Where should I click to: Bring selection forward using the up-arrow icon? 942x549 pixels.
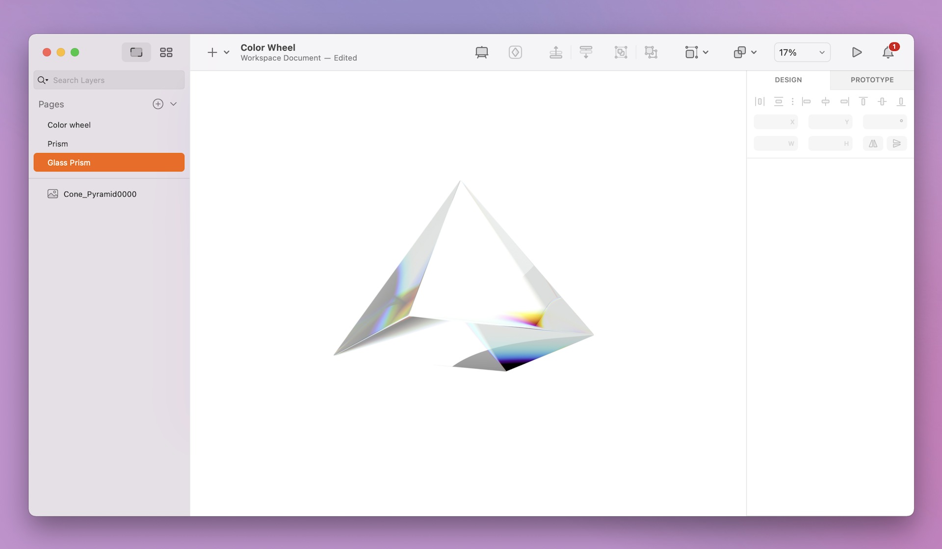click(556, 52)
